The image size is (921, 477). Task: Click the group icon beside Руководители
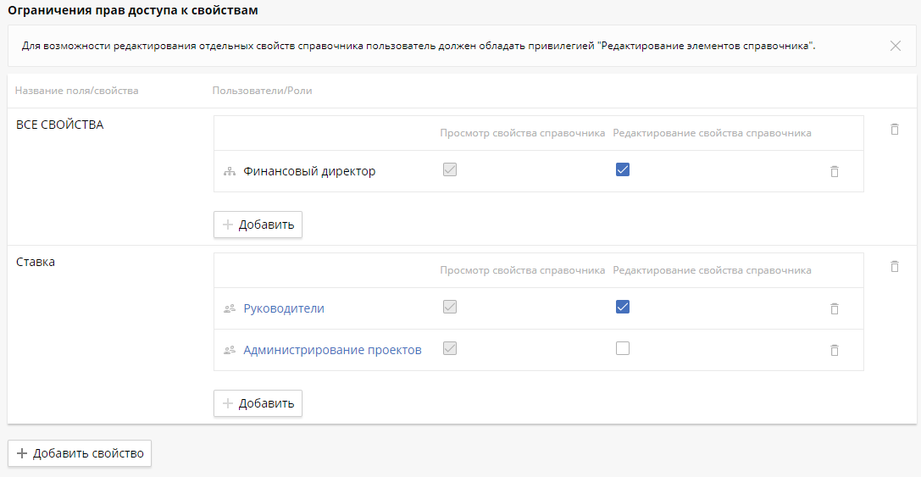click(x=230, y=308)
